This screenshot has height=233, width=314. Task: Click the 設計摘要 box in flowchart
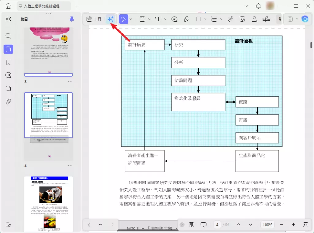(145, 45)
